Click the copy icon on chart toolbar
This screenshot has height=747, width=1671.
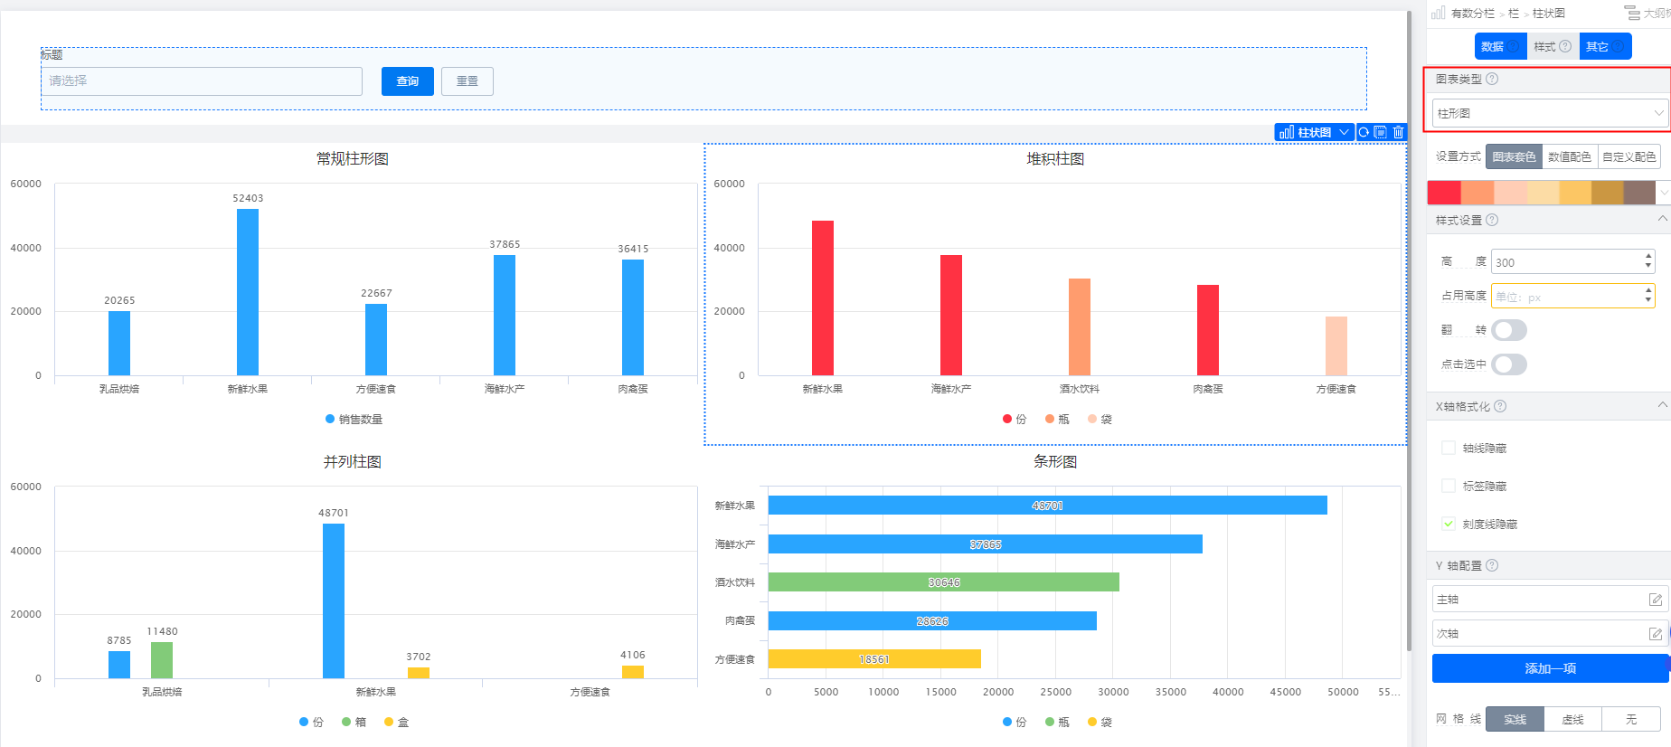pos(1381,132)
